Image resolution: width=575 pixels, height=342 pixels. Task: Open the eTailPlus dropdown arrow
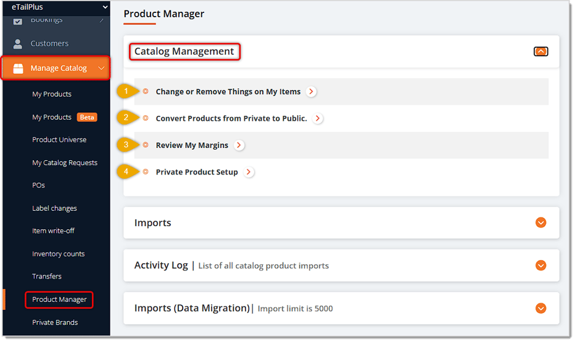[x=105, y=7]
